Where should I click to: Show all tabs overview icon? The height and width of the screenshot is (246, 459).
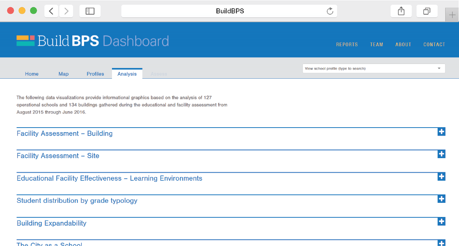tap(427, 11)
